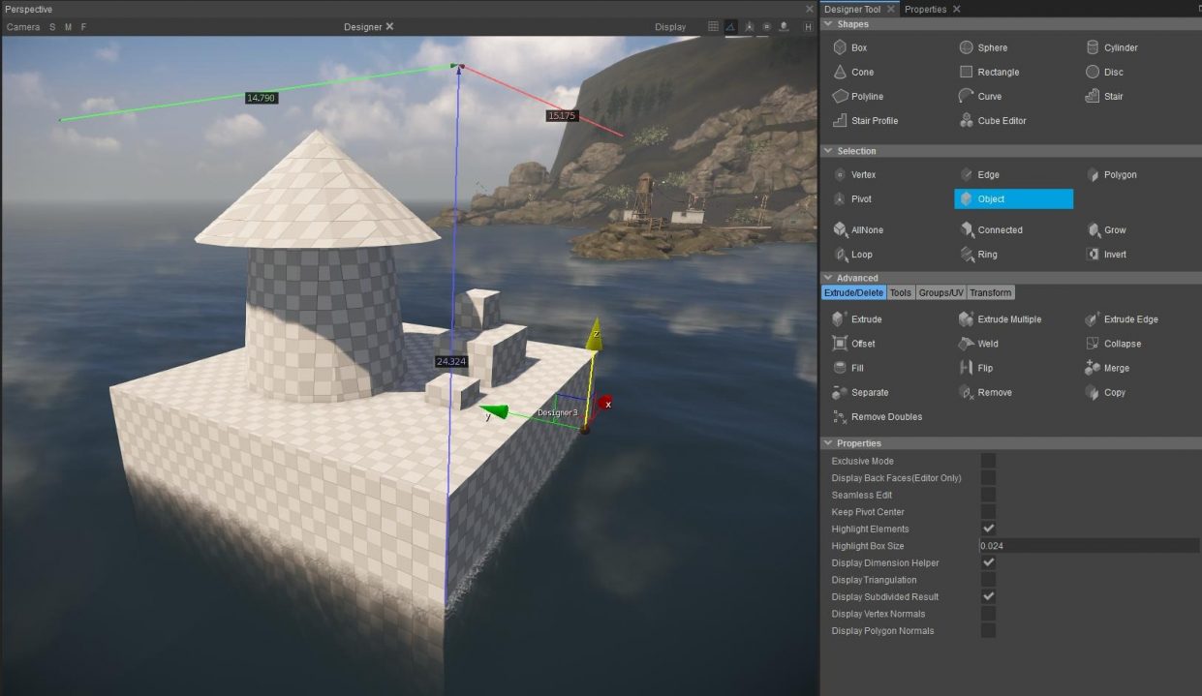The height and width of the screenshot is (696, 1202).
Task: Disable Display Dimension Helper
Action: click(988, 562)
